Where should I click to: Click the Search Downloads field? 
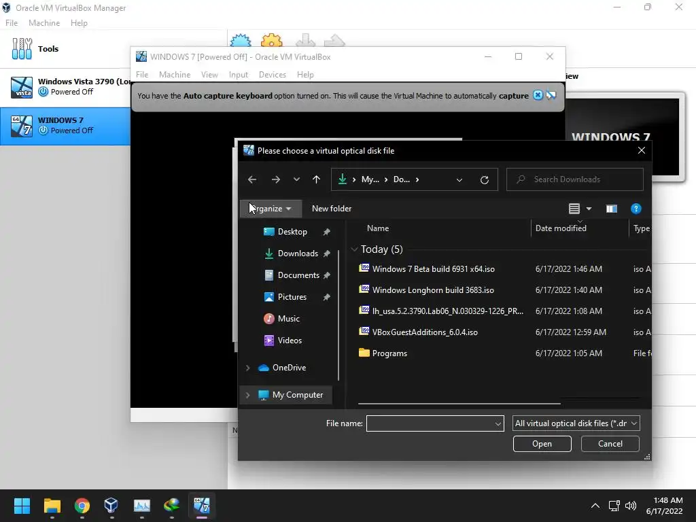click(575, 179)
